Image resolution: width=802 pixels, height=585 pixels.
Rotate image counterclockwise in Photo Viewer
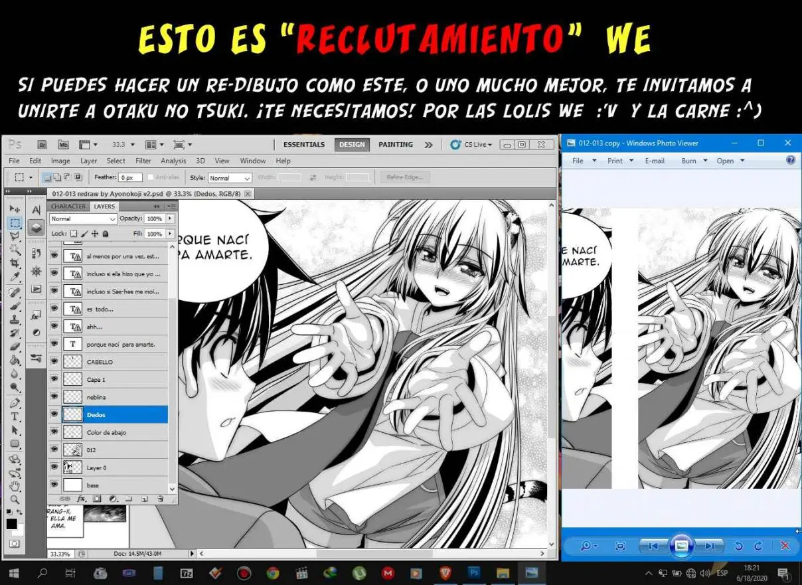pyautogui.click(x=738, y=546)
